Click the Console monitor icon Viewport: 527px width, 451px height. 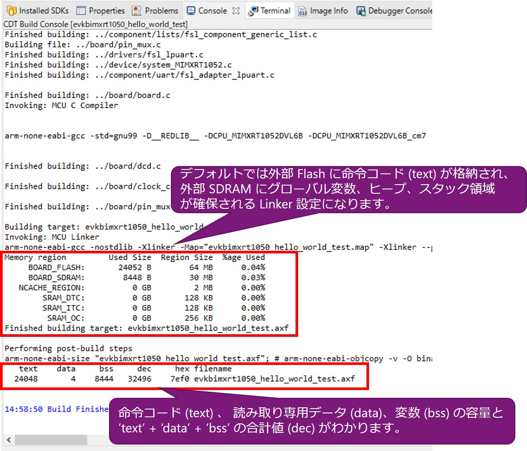coord(191,11)
